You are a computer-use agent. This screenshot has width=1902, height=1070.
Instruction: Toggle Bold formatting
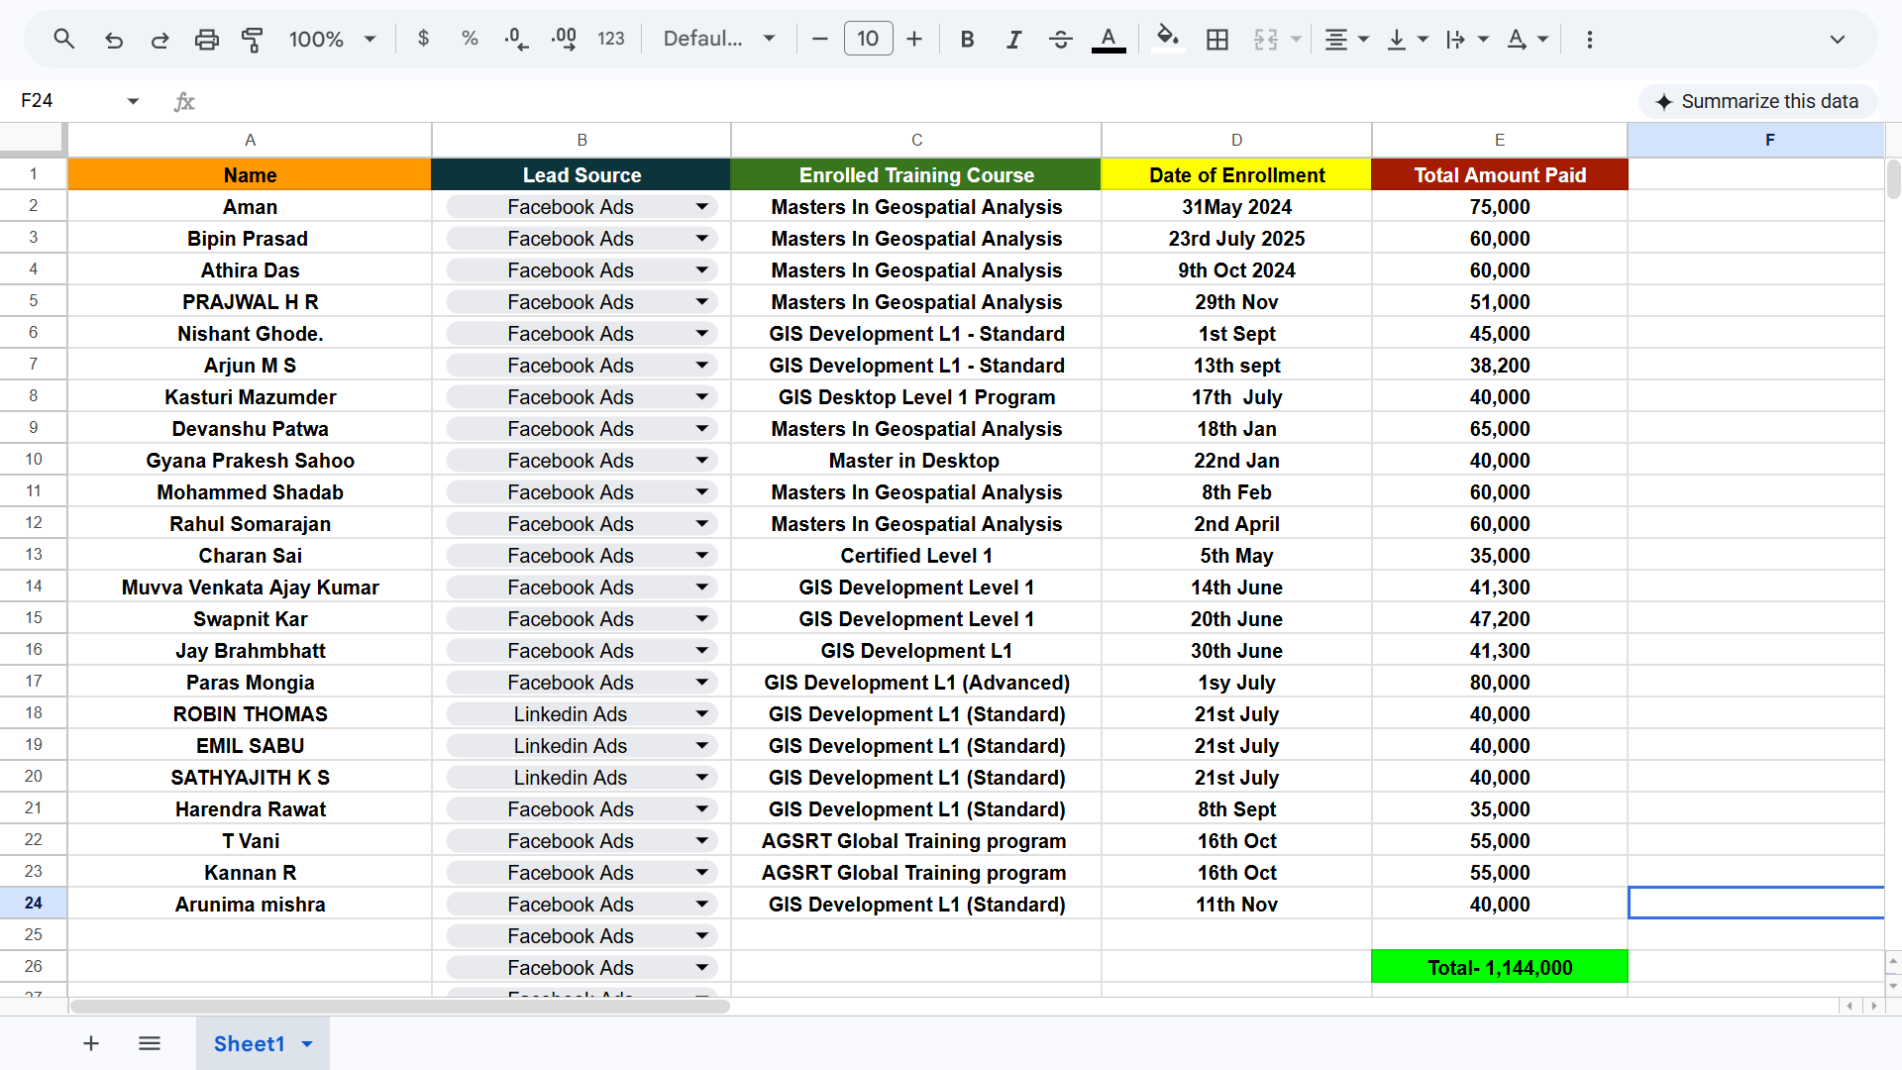click(968, 39)
